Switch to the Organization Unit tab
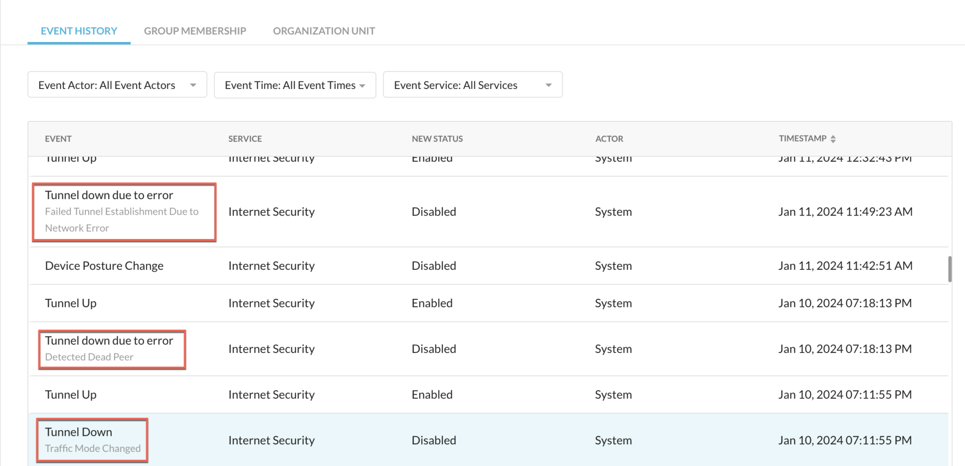 click(x=324, y=31)
